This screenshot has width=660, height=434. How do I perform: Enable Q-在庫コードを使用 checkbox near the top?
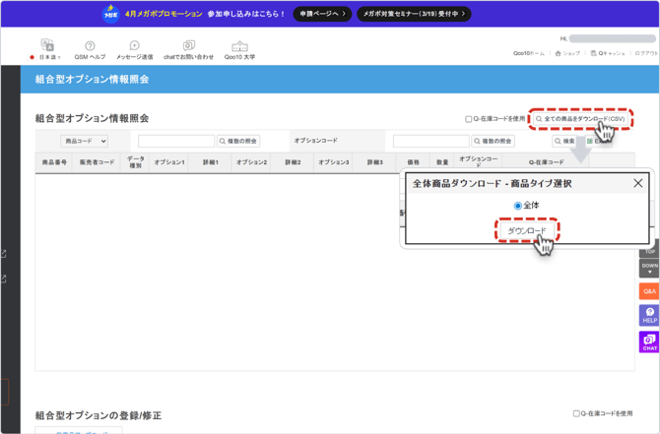(x=469, y=119)
